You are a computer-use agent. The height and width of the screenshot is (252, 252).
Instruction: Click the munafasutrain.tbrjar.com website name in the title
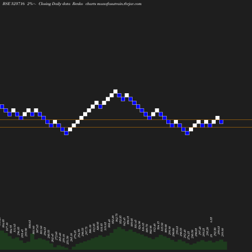119,4
